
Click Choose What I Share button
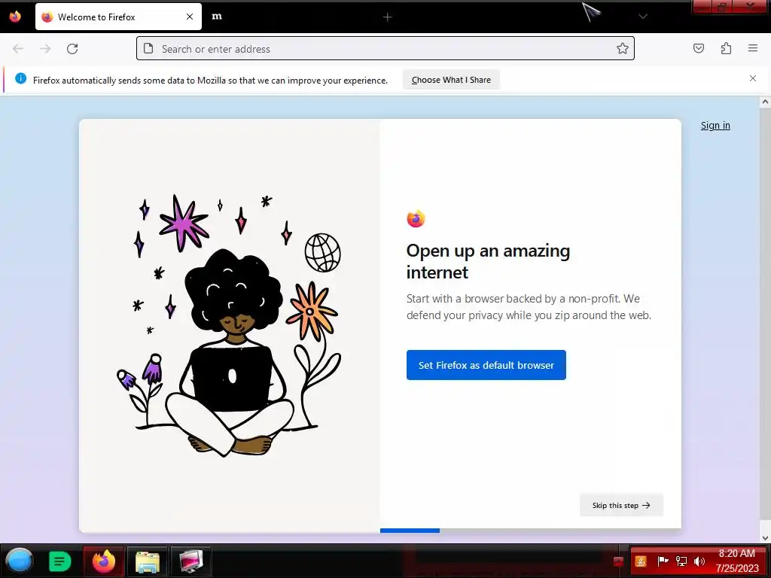(451, 80)
